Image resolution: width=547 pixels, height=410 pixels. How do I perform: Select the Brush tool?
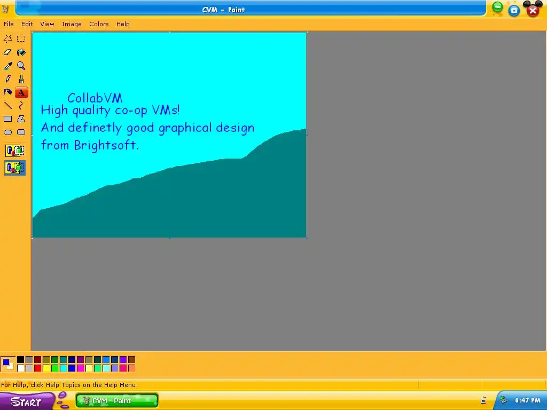21,79
